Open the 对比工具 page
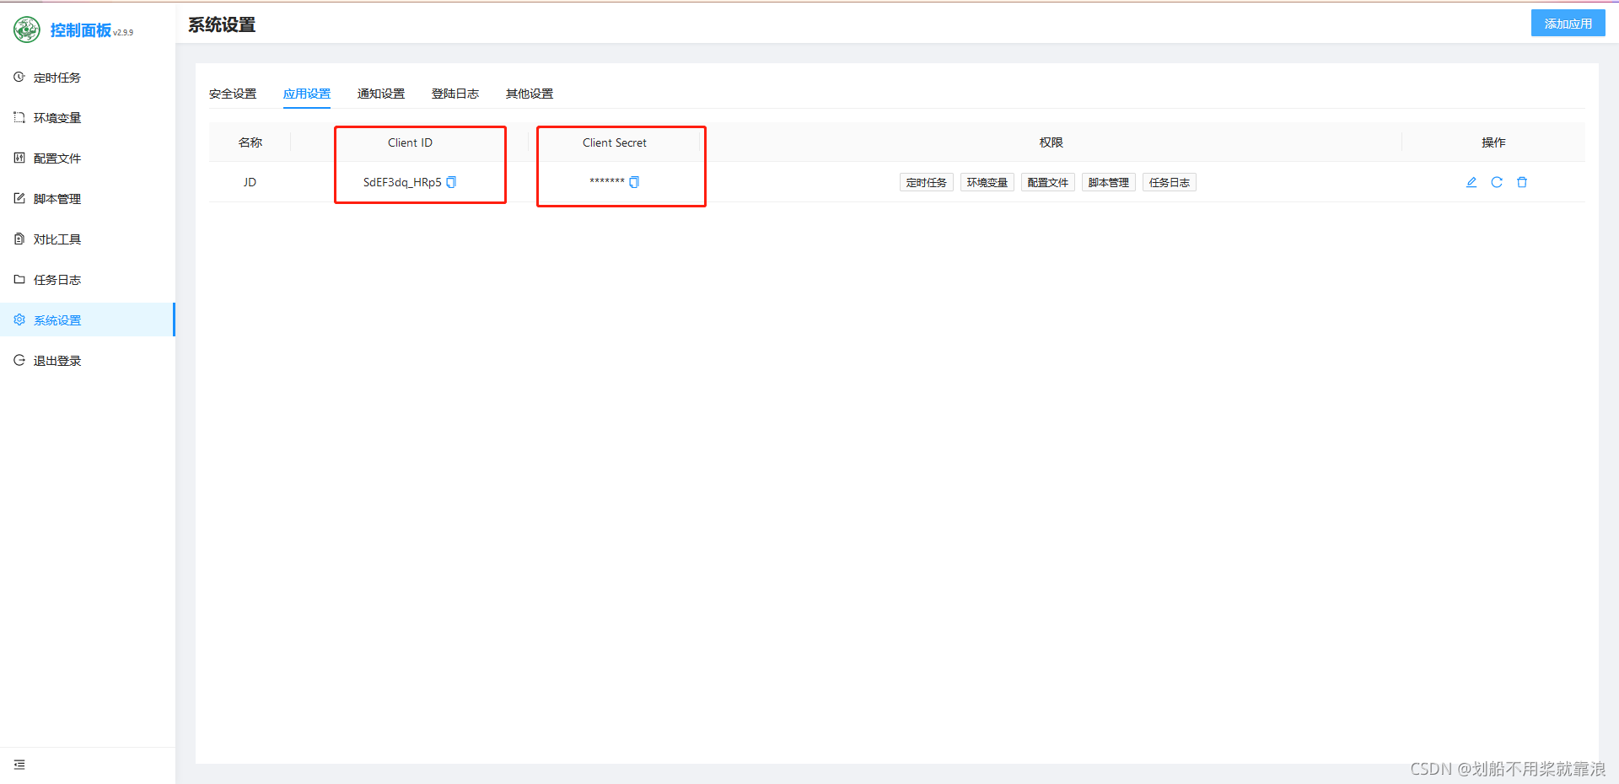 pos(56,239)
